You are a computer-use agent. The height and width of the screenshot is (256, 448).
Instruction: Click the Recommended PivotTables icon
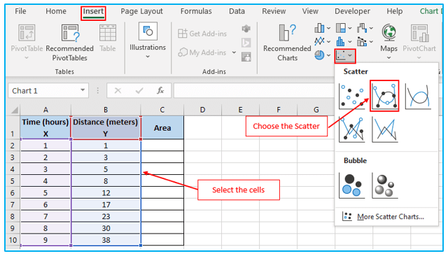[70, 33]
